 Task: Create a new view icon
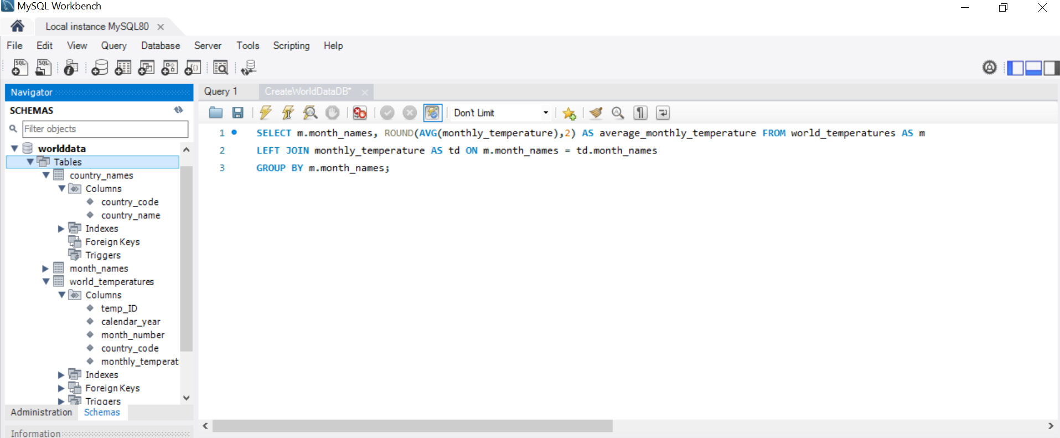coord(146,68)
